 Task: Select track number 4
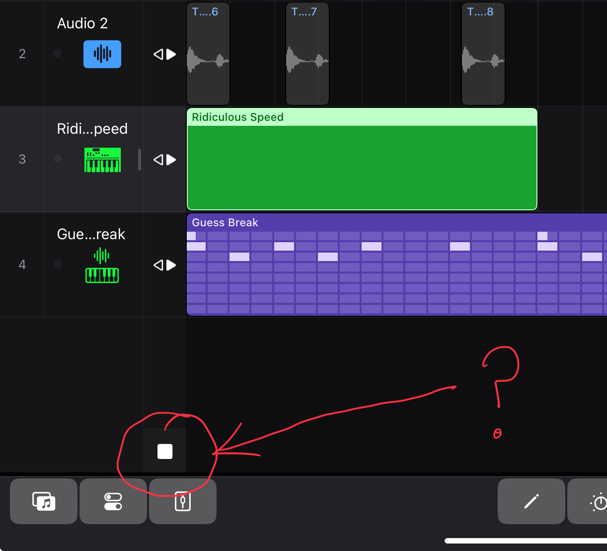click(x=22, y=265)
